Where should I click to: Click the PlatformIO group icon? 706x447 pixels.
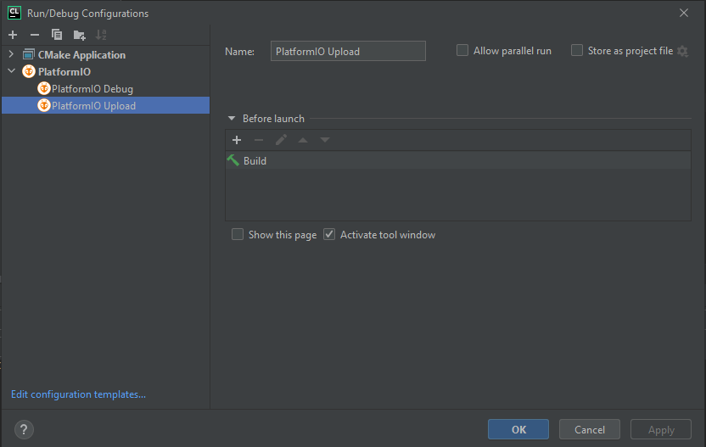(x=29, y=71)
